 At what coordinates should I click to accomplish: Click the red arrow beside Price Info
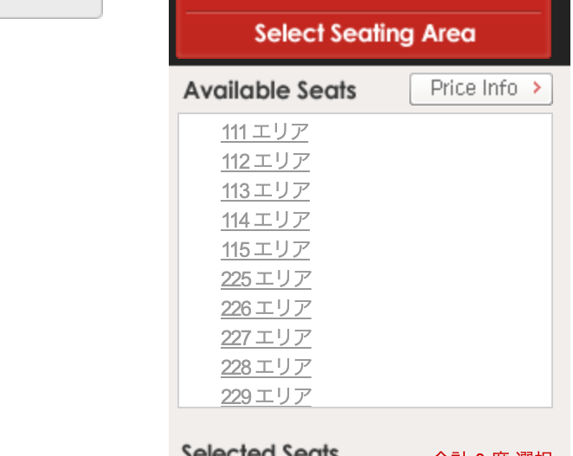[538, 88]
